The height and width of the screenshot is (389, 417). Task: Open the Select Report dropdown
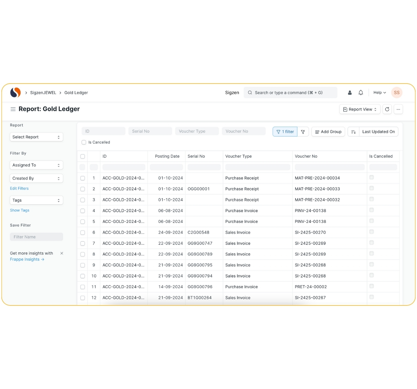coord(36,137)
